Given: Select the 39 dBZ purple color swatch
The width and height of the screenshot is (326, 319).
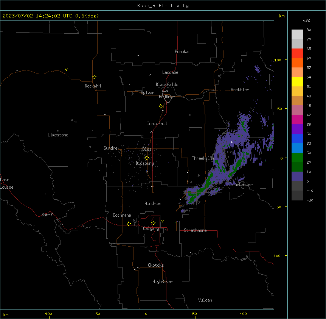Looking at the screenshot, I should pyautogui.click(x=297, y=129).
